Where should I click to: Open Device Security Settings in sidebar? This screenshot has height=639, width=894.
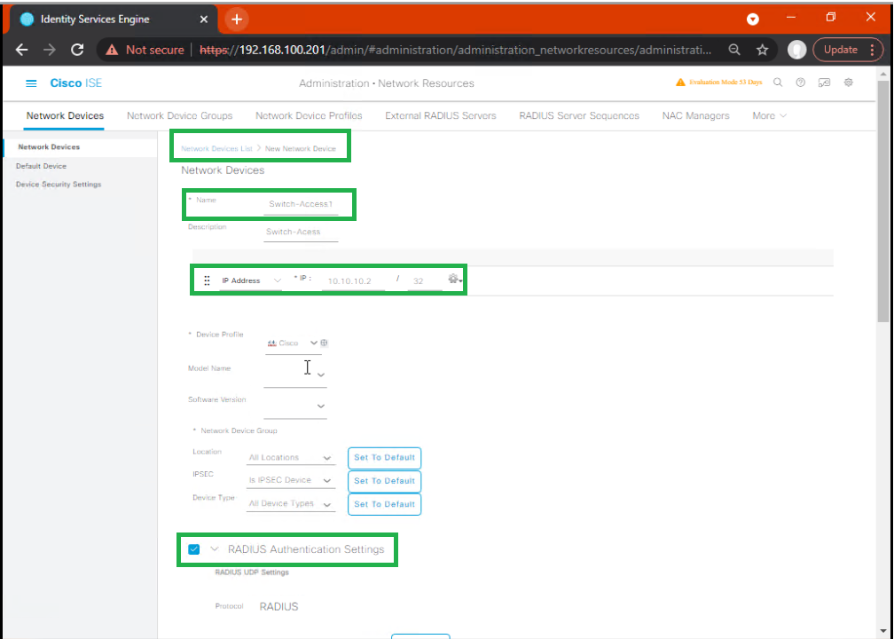59,185
